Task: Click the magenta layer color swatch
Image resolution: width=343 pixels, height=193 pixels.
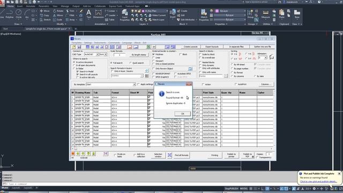Action: coord(143,11)
